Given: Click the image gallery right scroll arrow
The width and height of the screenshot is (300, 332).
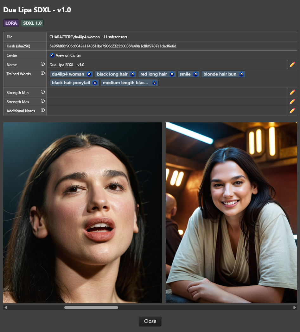Looking at the screenshot, I should tap(295, 307).
